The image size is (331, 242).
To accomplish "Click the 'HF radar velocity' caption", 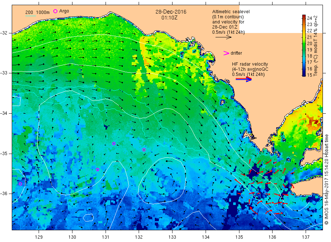I will click(x=250, y=64).
